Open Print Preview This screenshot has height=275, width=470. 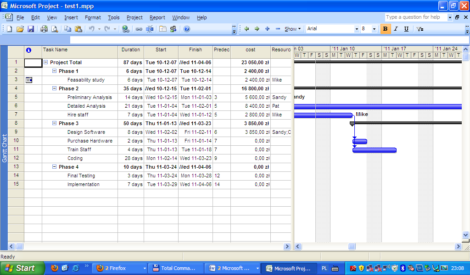pyautogui.click(x=55, y=29)
